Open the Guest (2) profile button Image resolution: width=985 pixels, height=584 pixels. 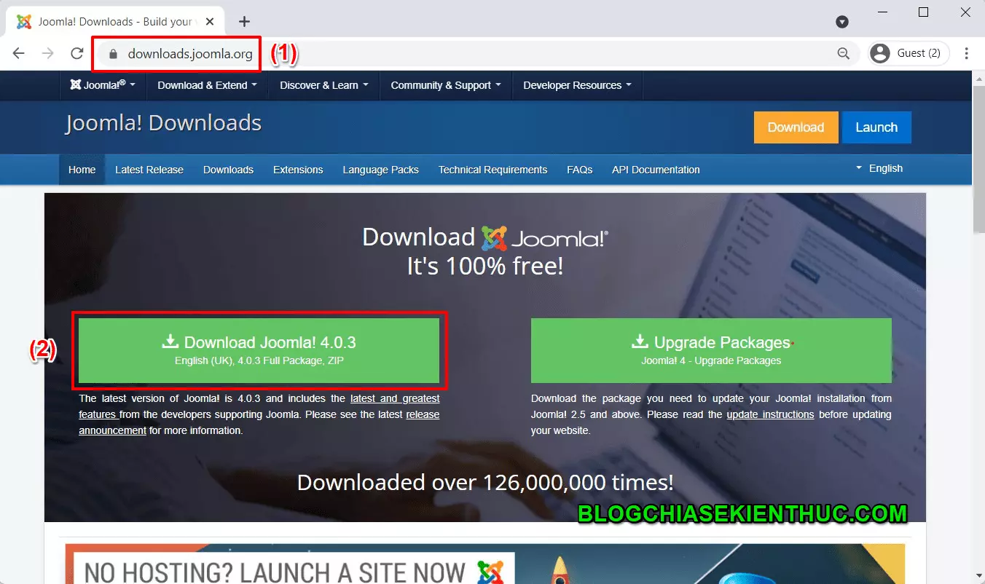(909, 53)
